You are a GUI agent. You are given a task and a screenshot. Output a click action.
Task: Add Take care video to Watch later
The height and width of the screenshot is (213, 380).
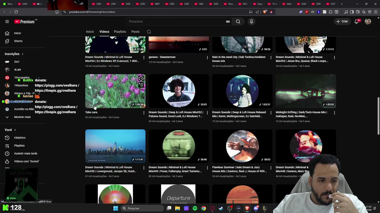point(141,79)
